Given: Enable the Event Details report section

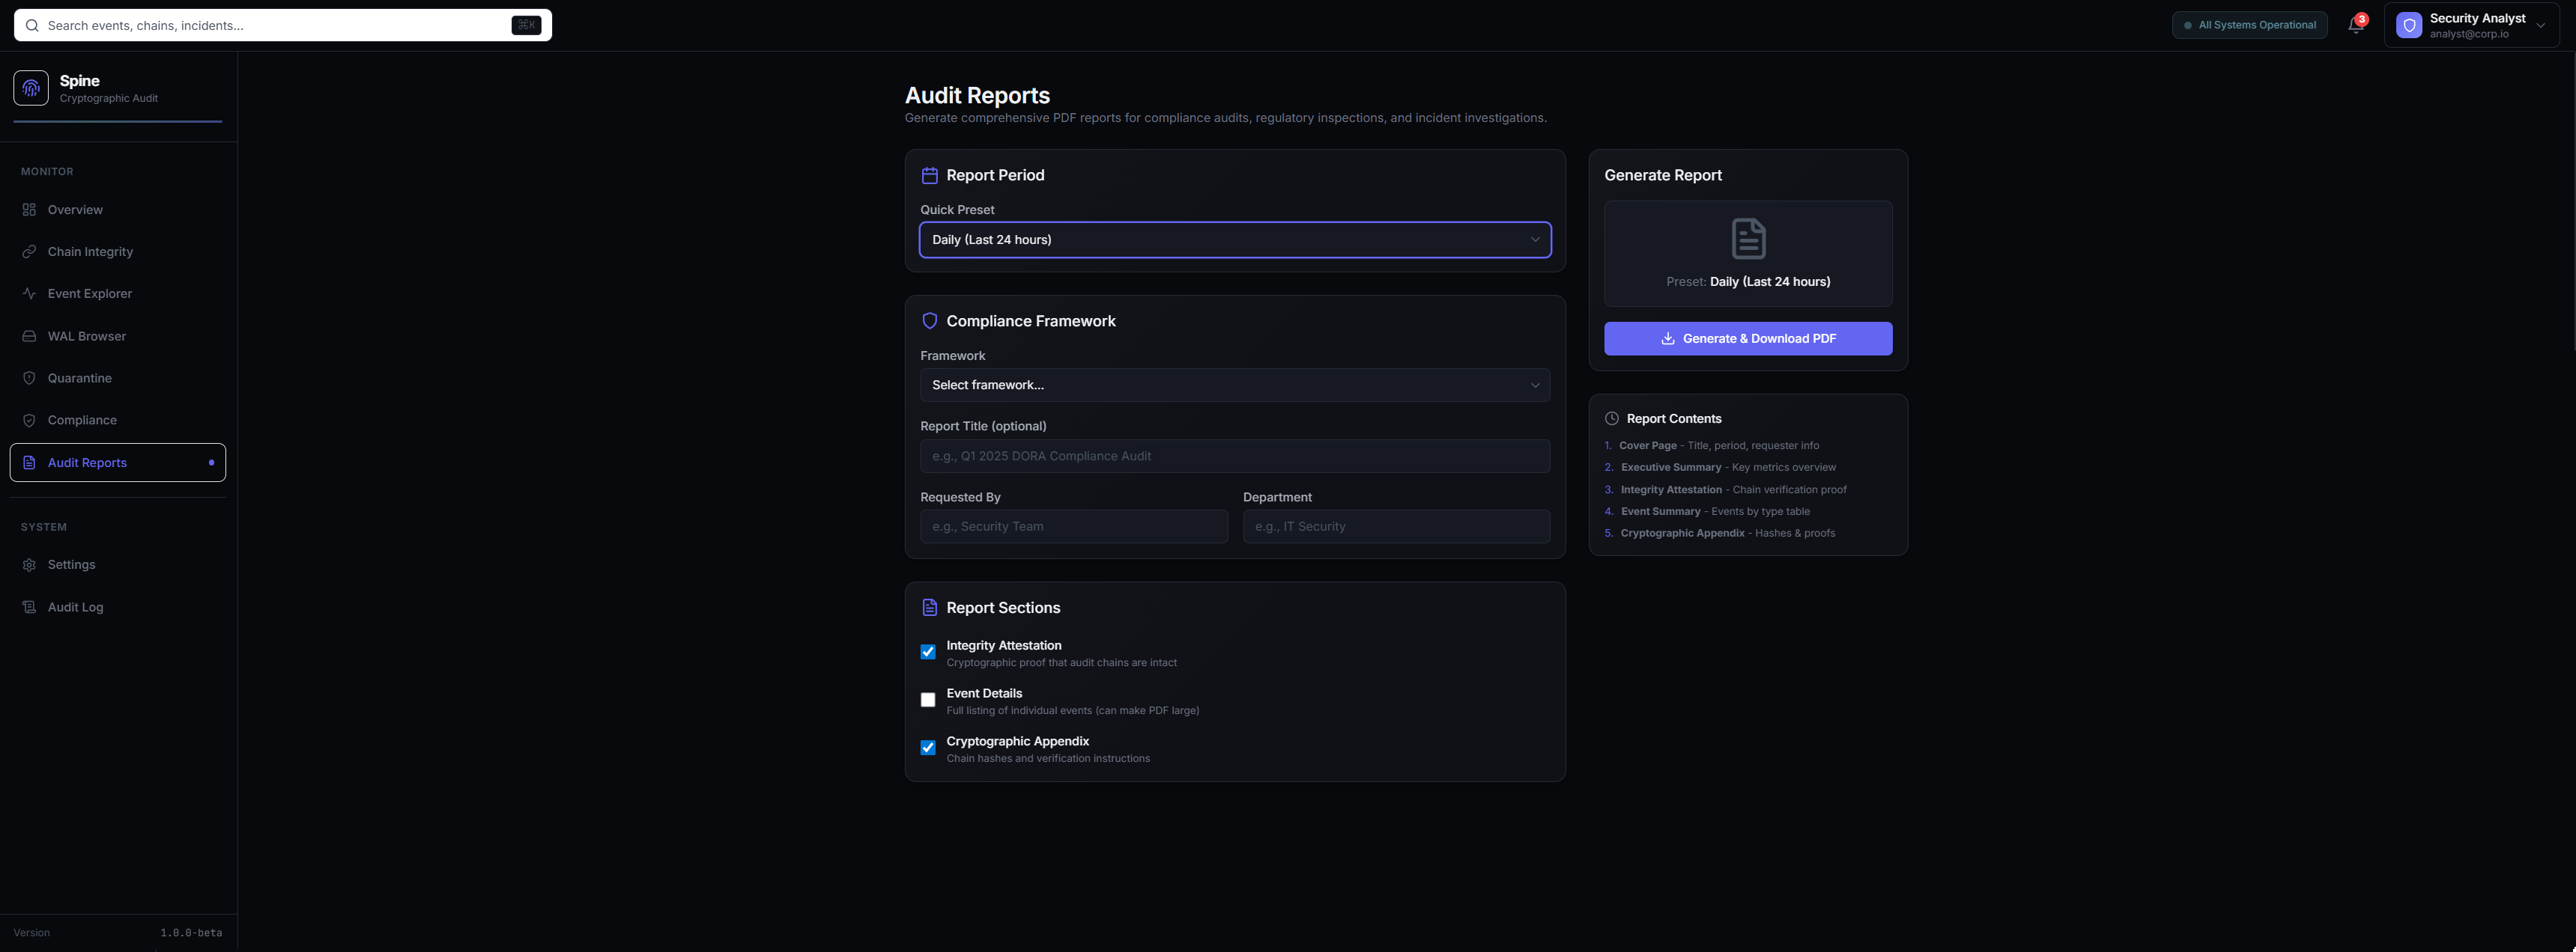Looking at the screenshot, I should tap(927, 699).
